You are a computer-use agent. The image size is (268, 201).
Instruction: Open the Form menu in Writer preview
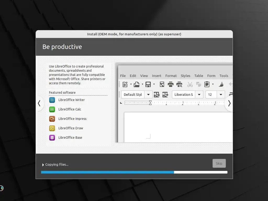211,76
